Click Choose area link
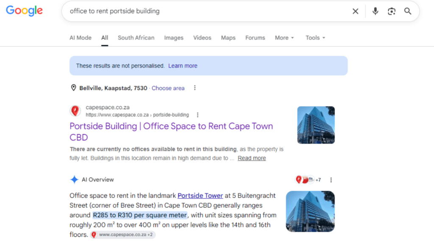 coord(168,88)
